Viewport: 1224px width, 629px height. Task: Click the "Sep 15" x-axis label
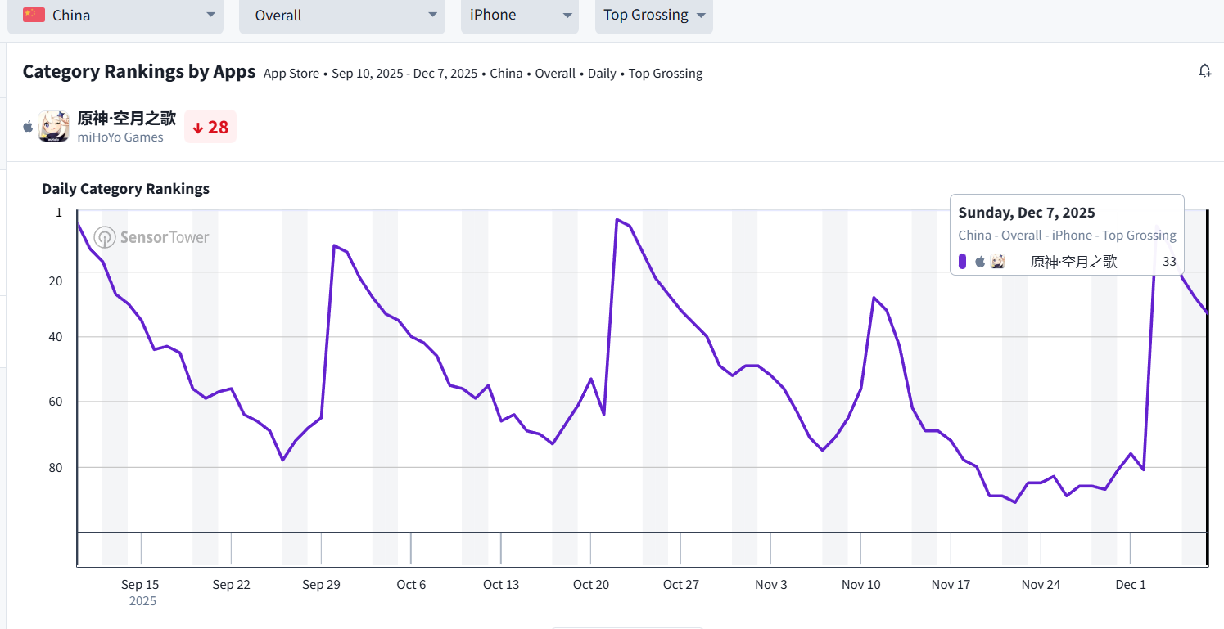pos(140,585)
